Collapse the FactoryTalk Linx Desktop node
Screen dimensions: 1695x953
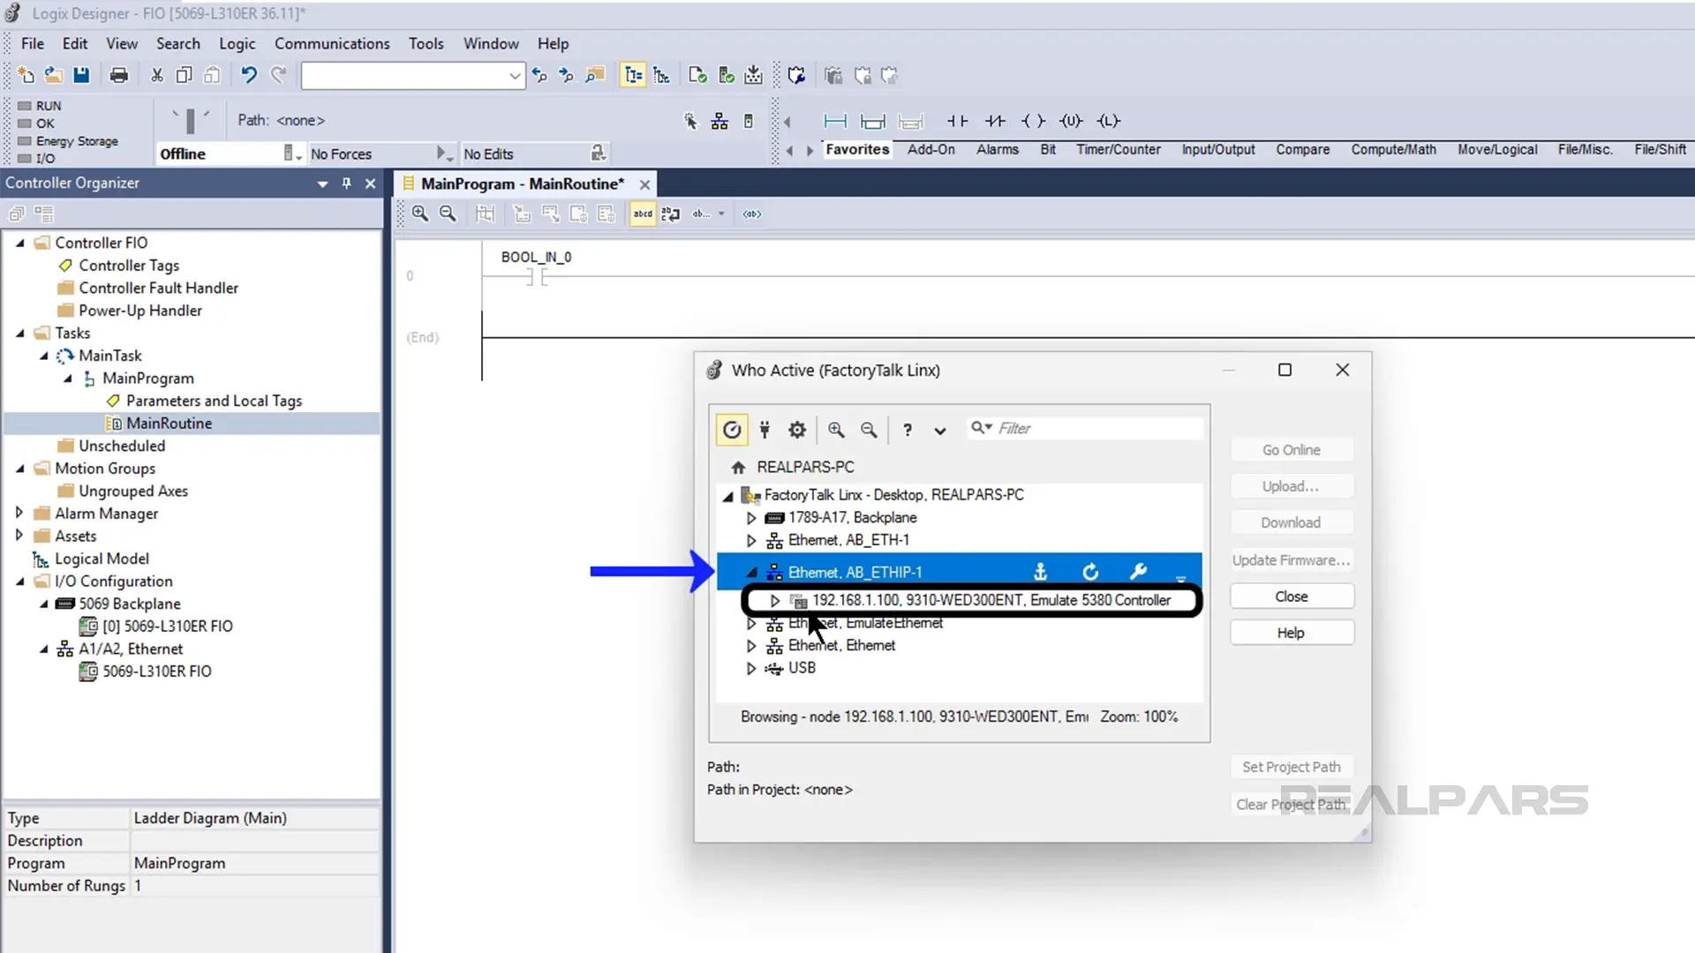[x=728, y=496]
